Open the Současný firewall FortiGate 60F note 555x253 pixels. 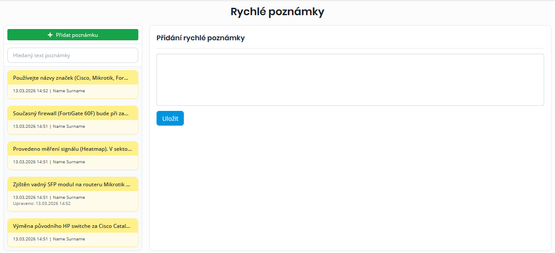(71, 114)
